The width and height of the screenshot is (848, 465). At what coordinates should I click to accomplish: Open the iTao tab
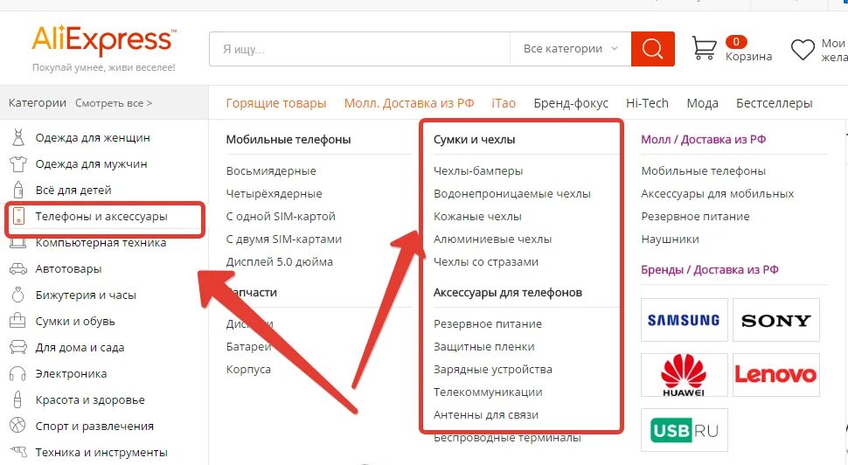(x=504, y=103)
